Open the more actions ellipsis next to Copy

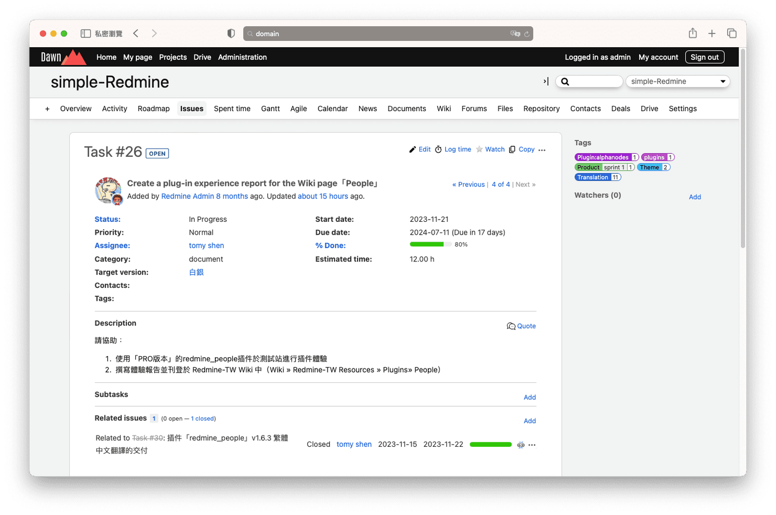(542, 150)
